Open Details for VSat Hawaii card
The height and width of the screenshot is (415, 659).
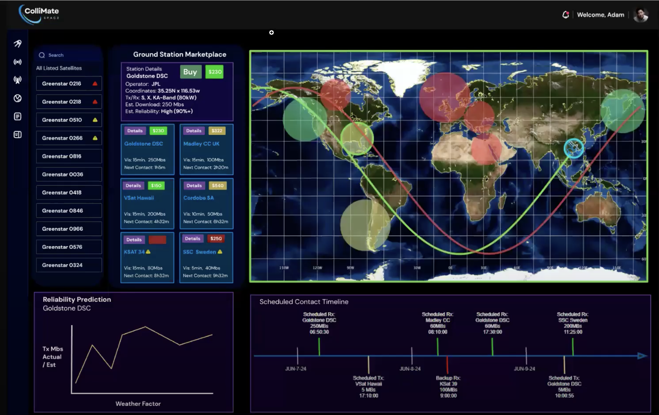[133, 186]
